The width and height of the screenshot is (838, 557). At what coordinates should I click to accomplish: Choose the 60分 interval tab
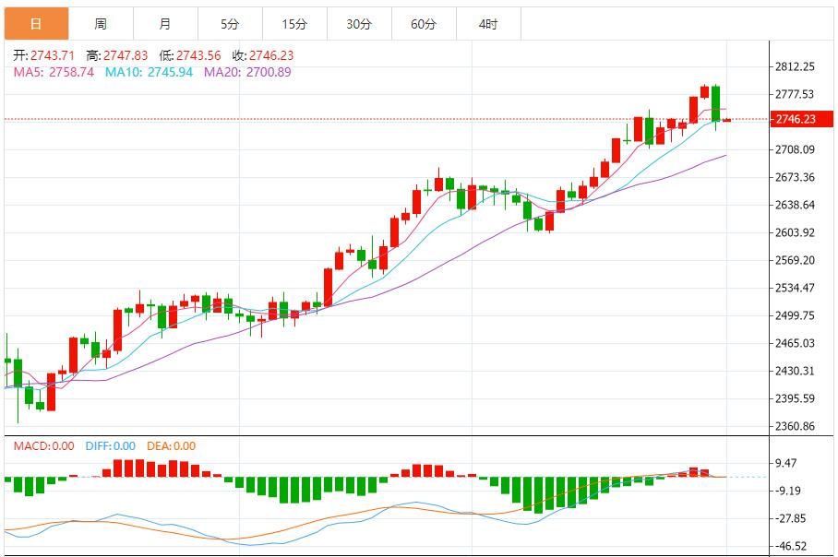tap(424, 23)
